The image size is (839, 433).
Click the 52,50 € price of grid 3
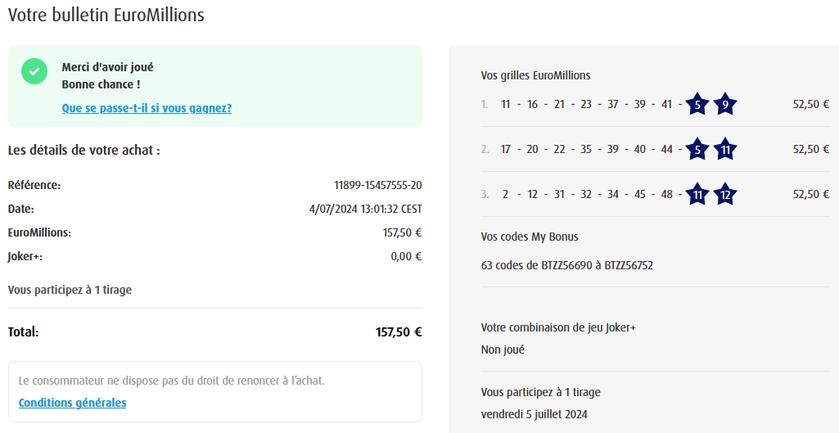pyautogui.click(x=811, y=195)
